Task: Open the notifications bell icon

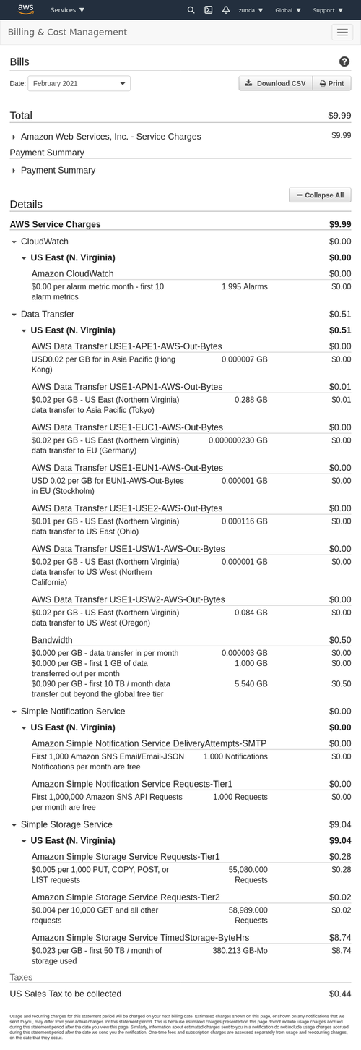Action: tap(226, 10)
